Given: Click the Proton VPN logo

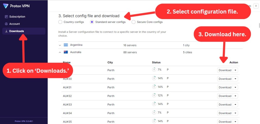Looking at the screenshot, I should 16,6.
